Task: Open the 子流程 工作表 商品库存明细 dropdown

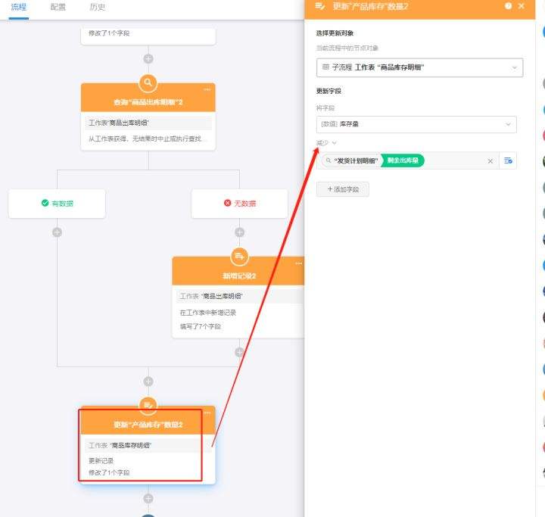Action: (419, 67)
